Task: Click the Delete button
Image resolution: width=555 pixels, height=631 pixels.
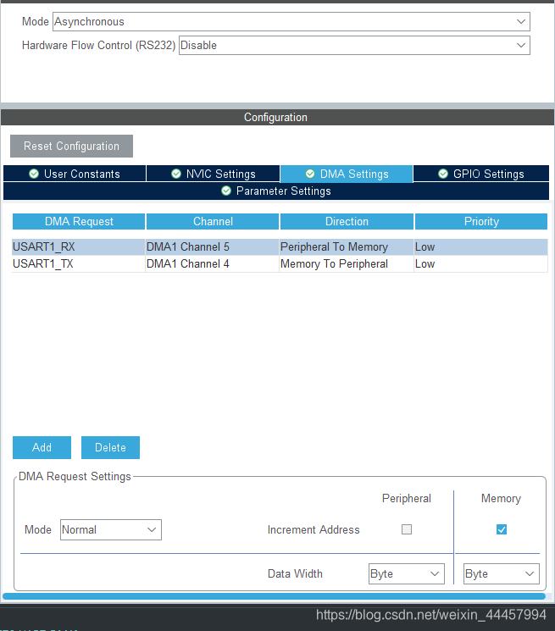Action: click(x=110, y=447)
